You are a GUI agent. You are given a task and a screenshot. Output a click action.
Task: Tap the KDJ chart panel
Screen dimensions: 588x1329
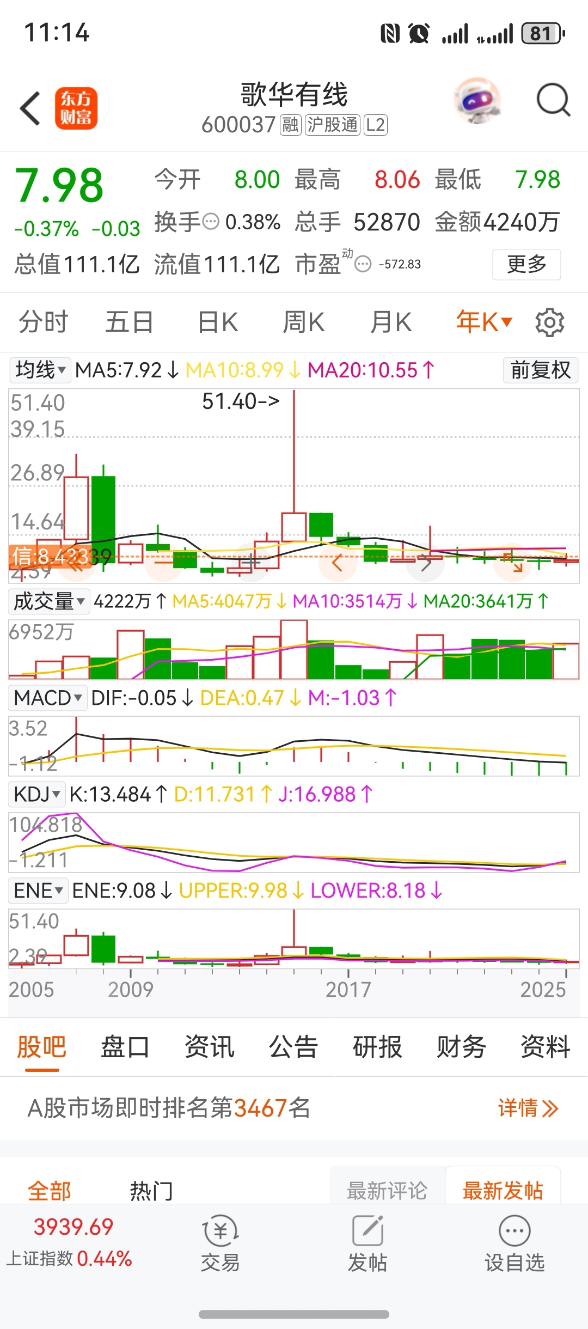click(x=294, y=843)
